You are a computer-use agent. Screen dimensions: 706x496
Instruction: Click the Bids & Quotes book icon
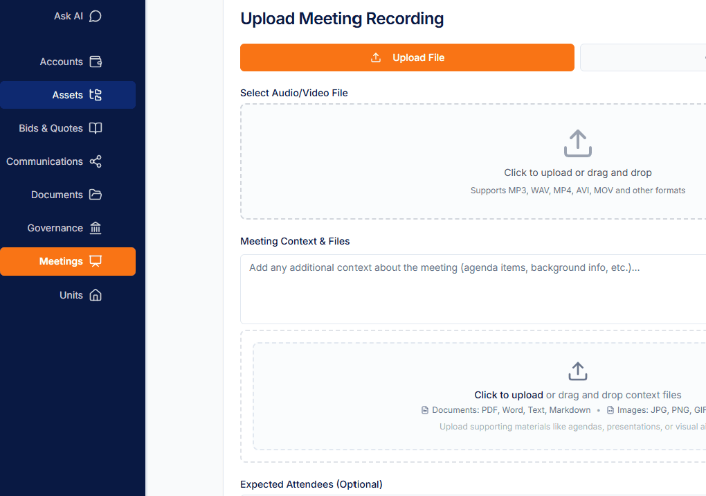[96, 128]
